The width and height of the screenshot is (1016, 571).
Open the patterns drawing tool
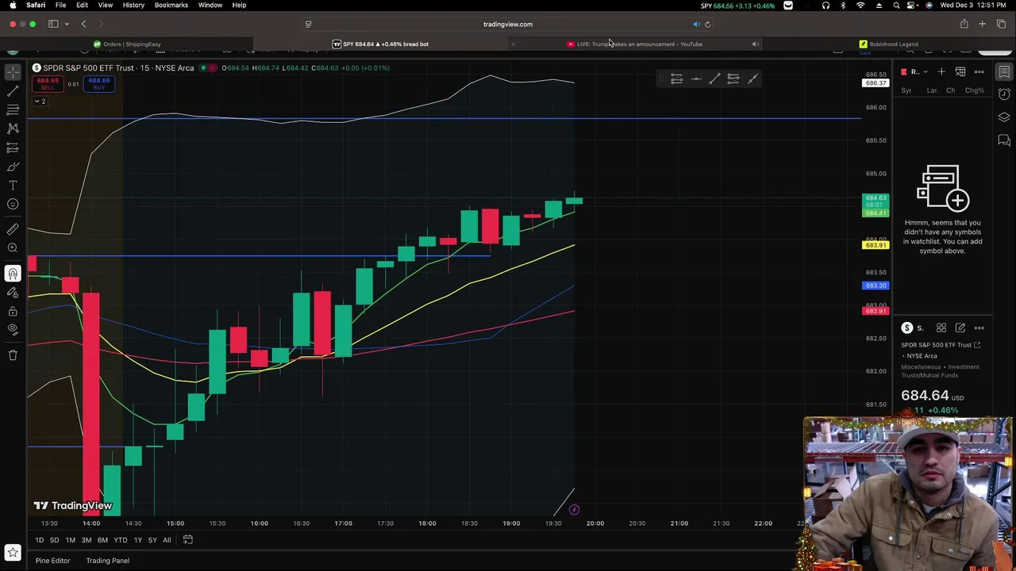[x=13, y=128]
